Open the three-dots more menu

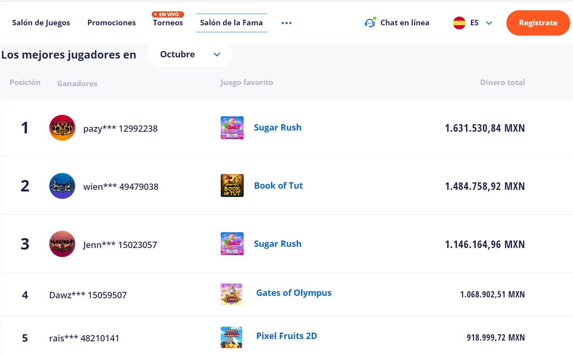pos(286,23)
